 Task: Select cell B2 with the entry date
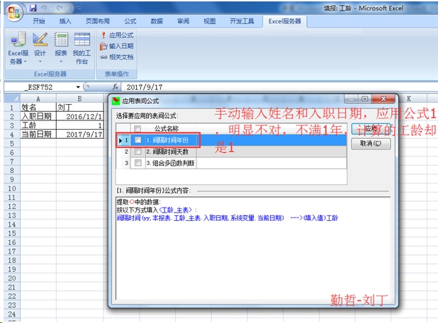[80, 116]
